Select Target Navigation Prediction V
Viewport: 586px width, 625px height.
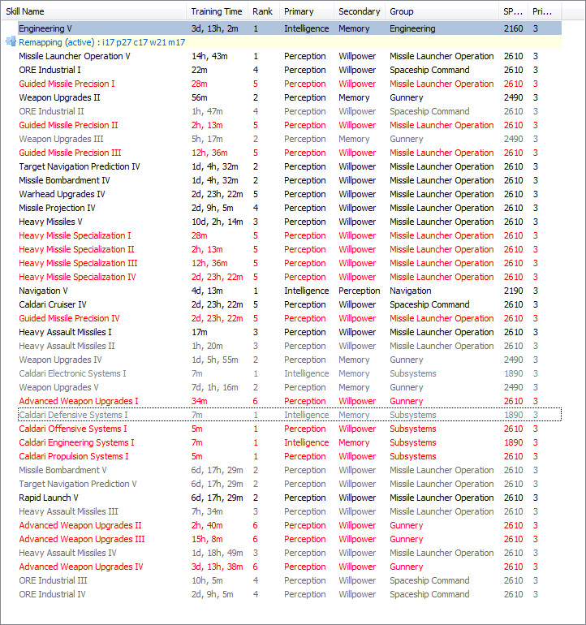point(290,484)
